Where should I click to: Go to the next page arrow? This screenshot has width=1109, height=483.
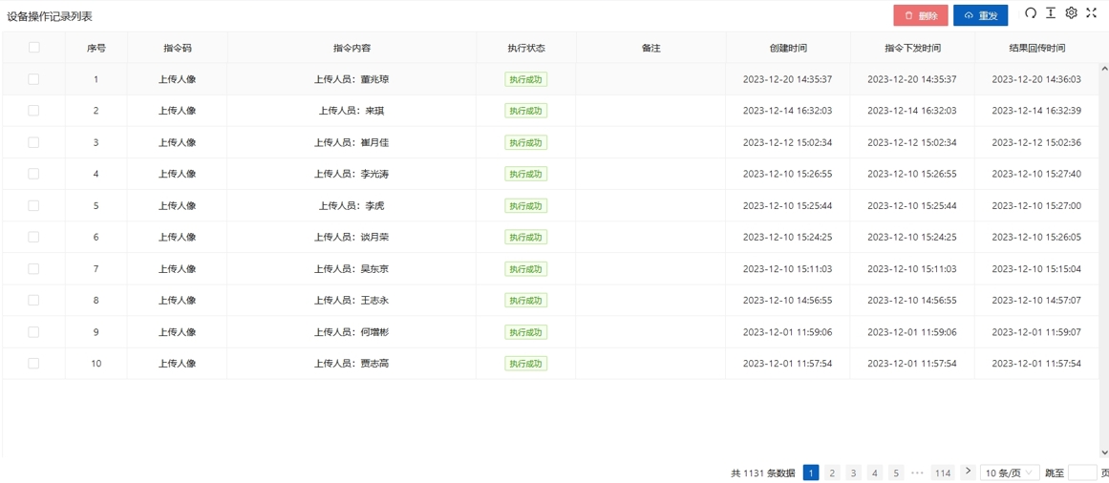(x=969, y=472)
